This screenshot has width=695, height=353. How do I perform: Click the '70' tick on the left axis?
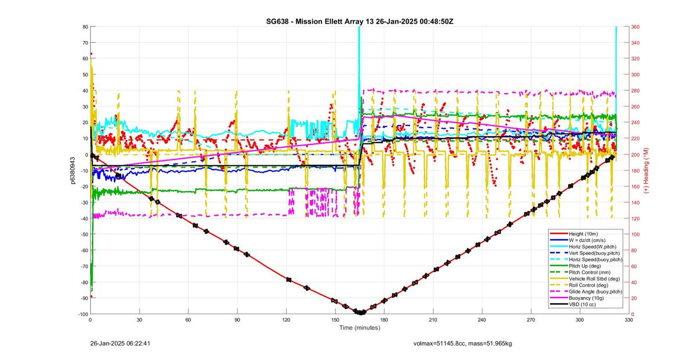(84, 43)
